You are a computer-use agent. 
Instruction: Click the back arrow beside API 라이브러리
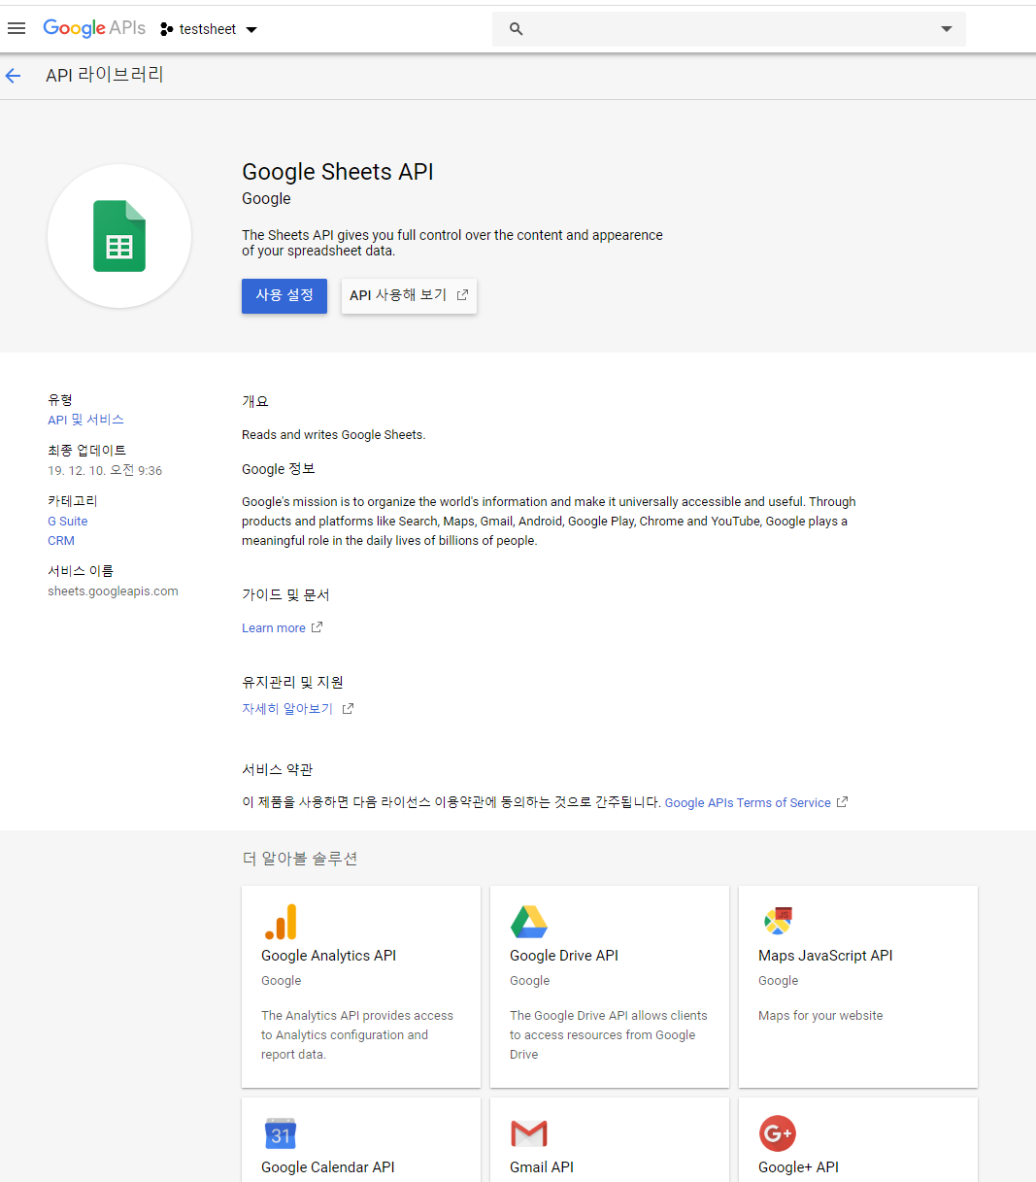[x=13, y=76]
